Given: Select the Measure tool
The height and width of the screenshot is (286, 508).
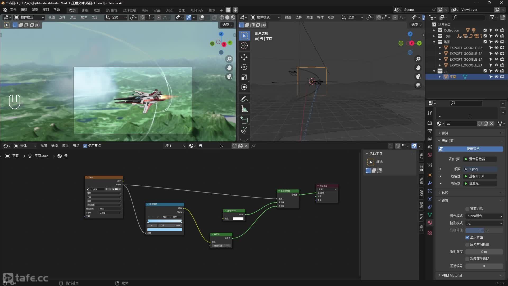Looking at the screenshot, I should (x=244, y=109).
